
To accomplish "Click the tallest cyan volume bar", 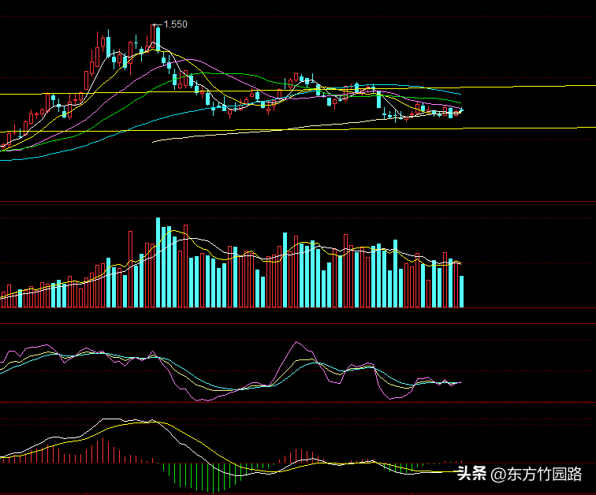I will [158, 262].
